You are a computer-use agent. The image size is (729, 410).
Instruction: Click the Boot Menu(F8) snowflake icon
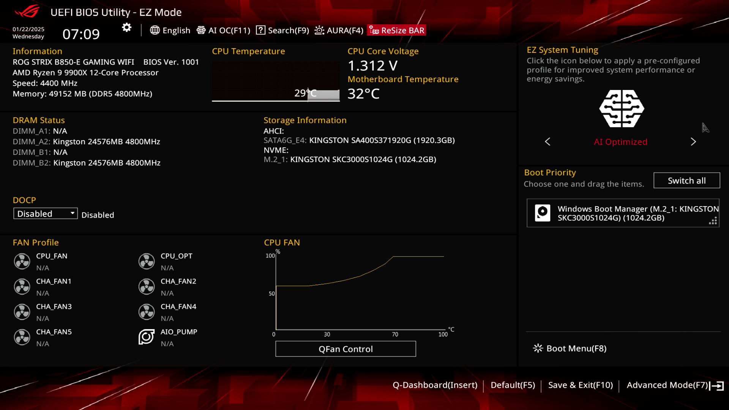tap(538, 348)
